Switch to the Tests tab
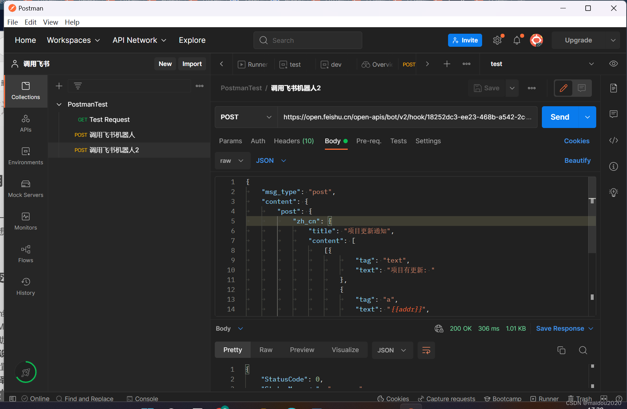 point(398,141)
